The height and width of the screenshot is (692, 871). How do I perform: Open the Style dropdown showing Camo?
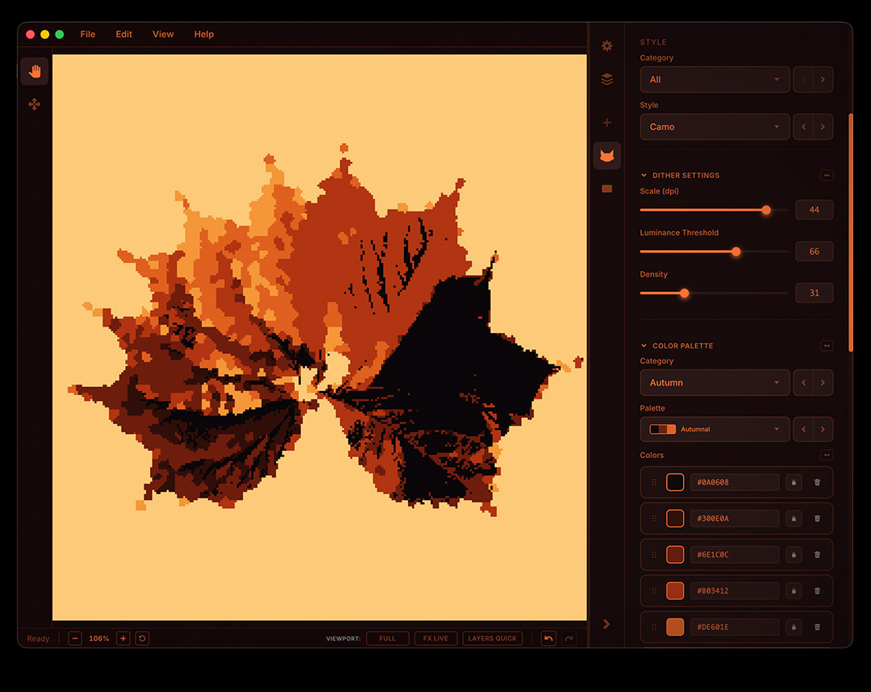715,127
